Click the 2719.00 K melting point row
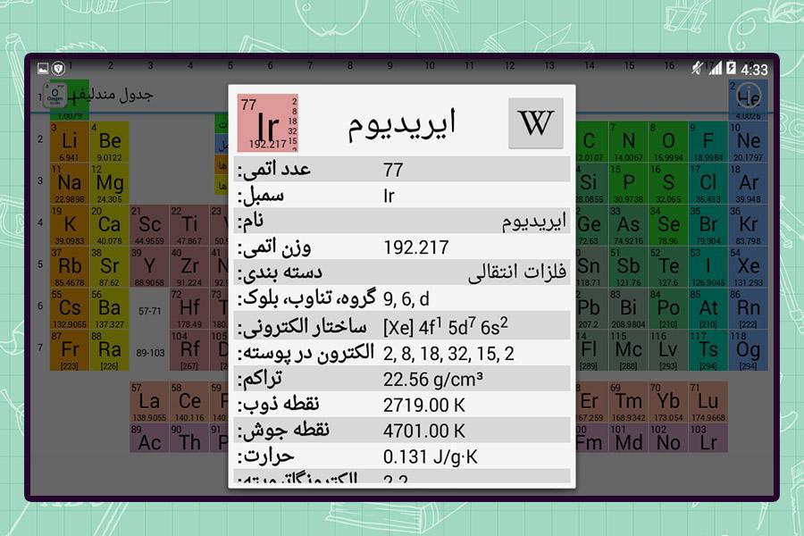This screenshot has width=804, height=536. click(402, 405)
